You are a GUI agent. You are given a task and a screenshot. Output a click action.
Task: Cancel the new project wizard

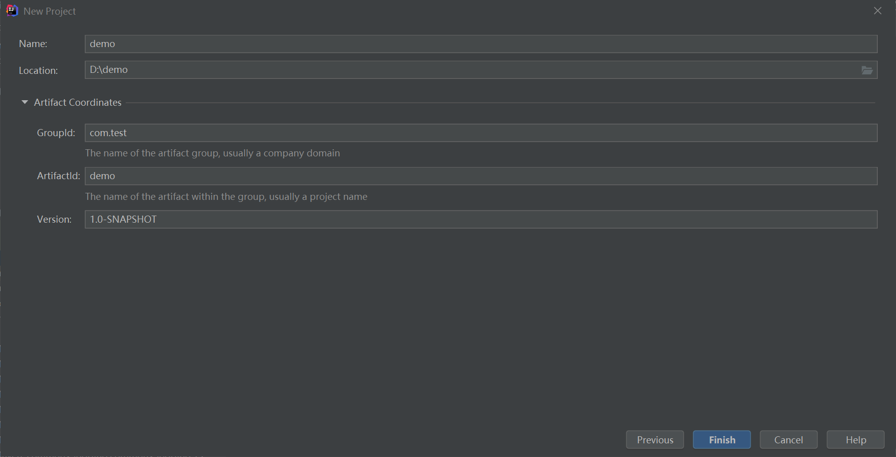(x=788, y=440)
